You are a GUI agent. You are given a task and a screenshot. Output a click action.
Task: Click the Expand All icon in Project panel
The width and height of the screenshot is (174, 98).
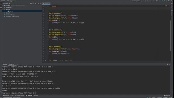33,4
